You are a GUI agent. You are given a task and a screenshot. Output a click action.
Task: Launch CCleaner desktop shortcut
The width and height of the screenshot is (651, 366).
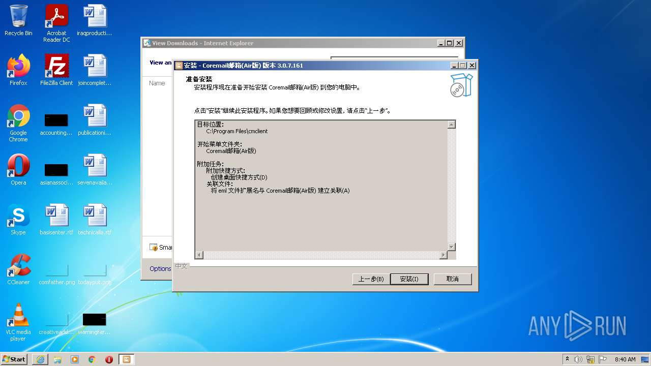pos(18,269)
